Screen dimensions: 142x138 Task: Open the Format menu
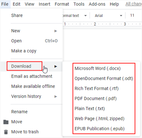click(x=62, y=4)
